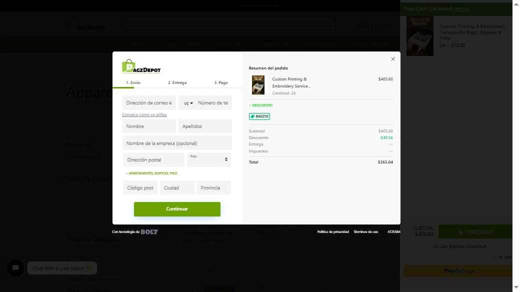The height and width of the screenshot is (292, 520).
Task: Click the BOLT logo in the footer
Action: (149, 231)
